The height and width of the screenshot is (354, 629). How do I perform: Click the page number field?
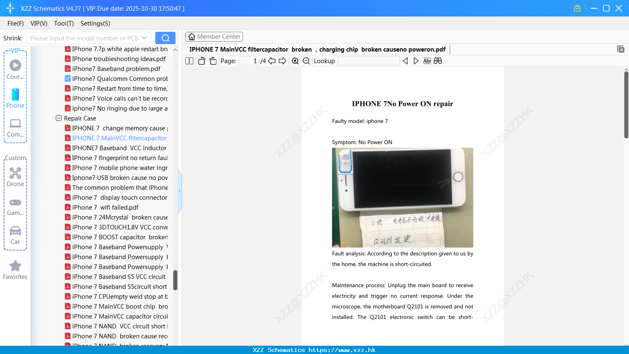249,61
